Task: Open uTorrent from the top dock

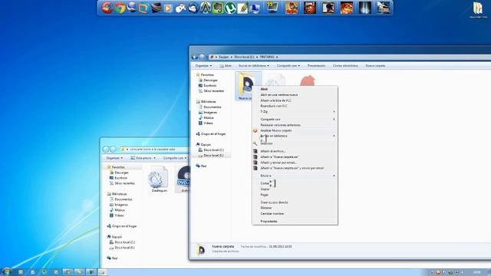Action: [x=230, y=8]
